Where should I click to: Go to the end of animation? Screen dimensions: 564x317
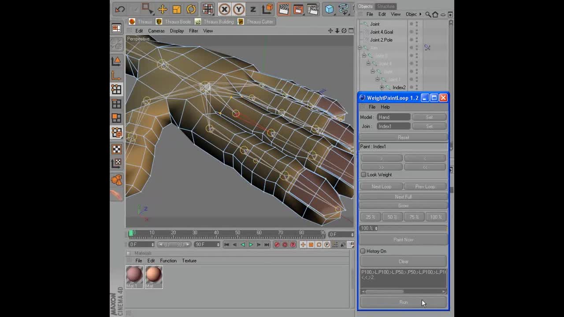267,245
